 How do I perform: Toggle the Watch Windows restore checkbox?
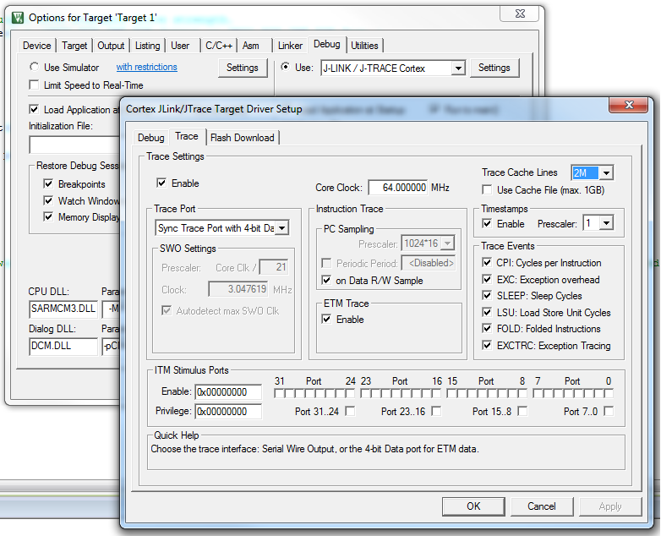(48, 200)
